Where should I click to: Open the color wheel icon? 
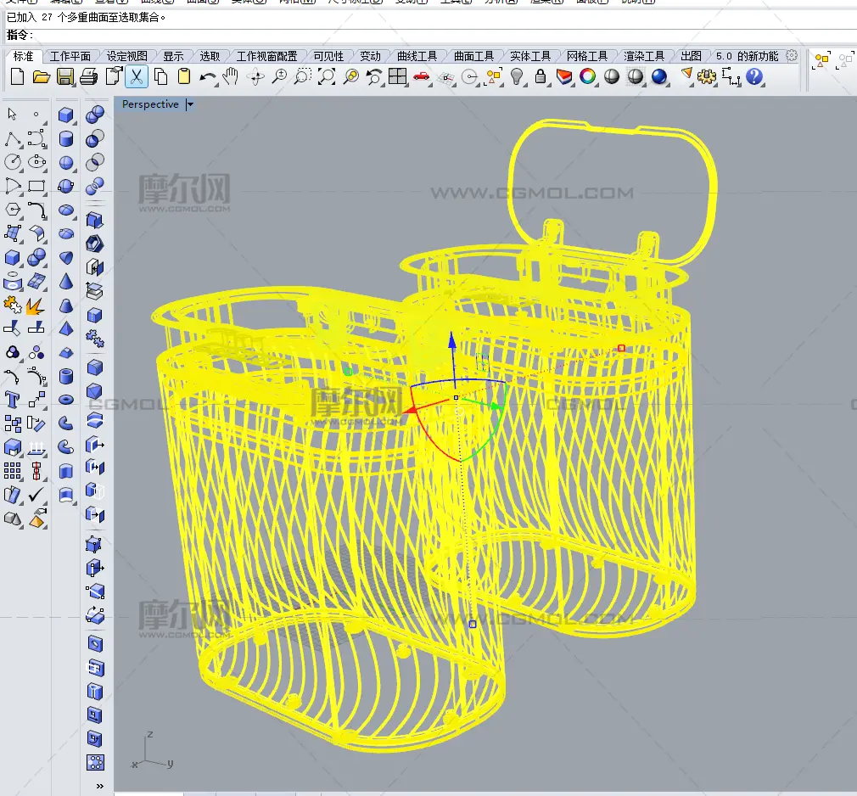587,77
